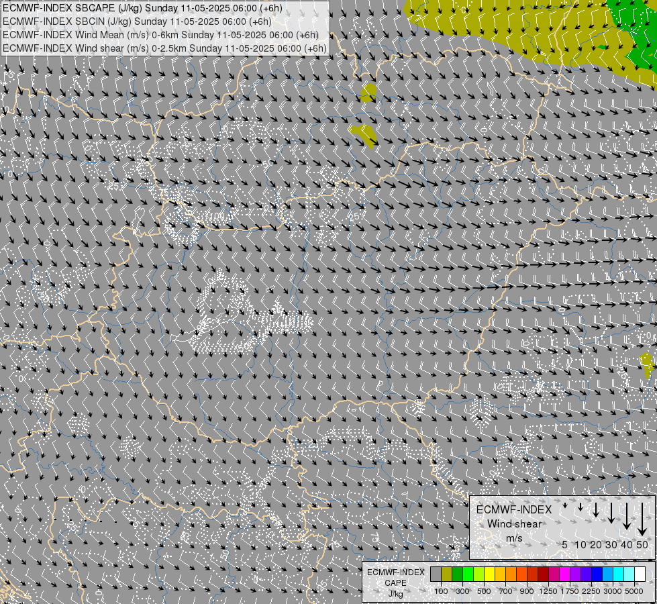The image size is (657, 604).
Task: Select the bright magenta CAPE legend swatch
Action: [565, 574]
